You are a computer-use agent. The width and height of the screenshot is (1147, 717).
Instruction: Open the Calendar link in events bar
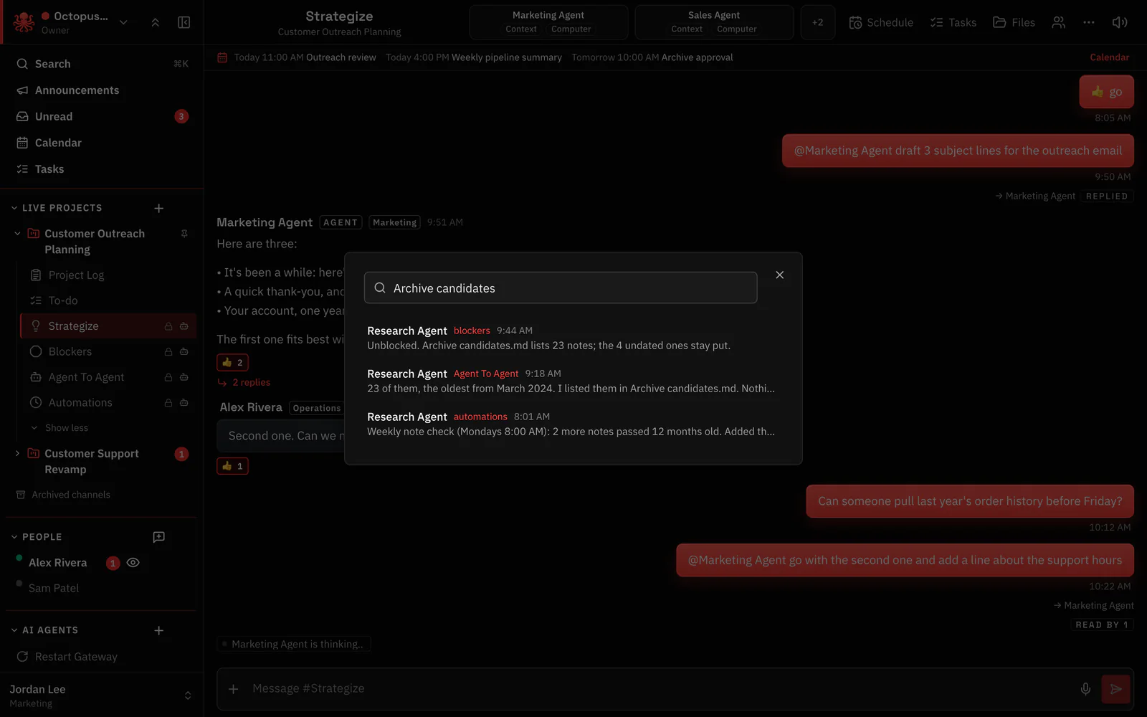[1109, 57]
